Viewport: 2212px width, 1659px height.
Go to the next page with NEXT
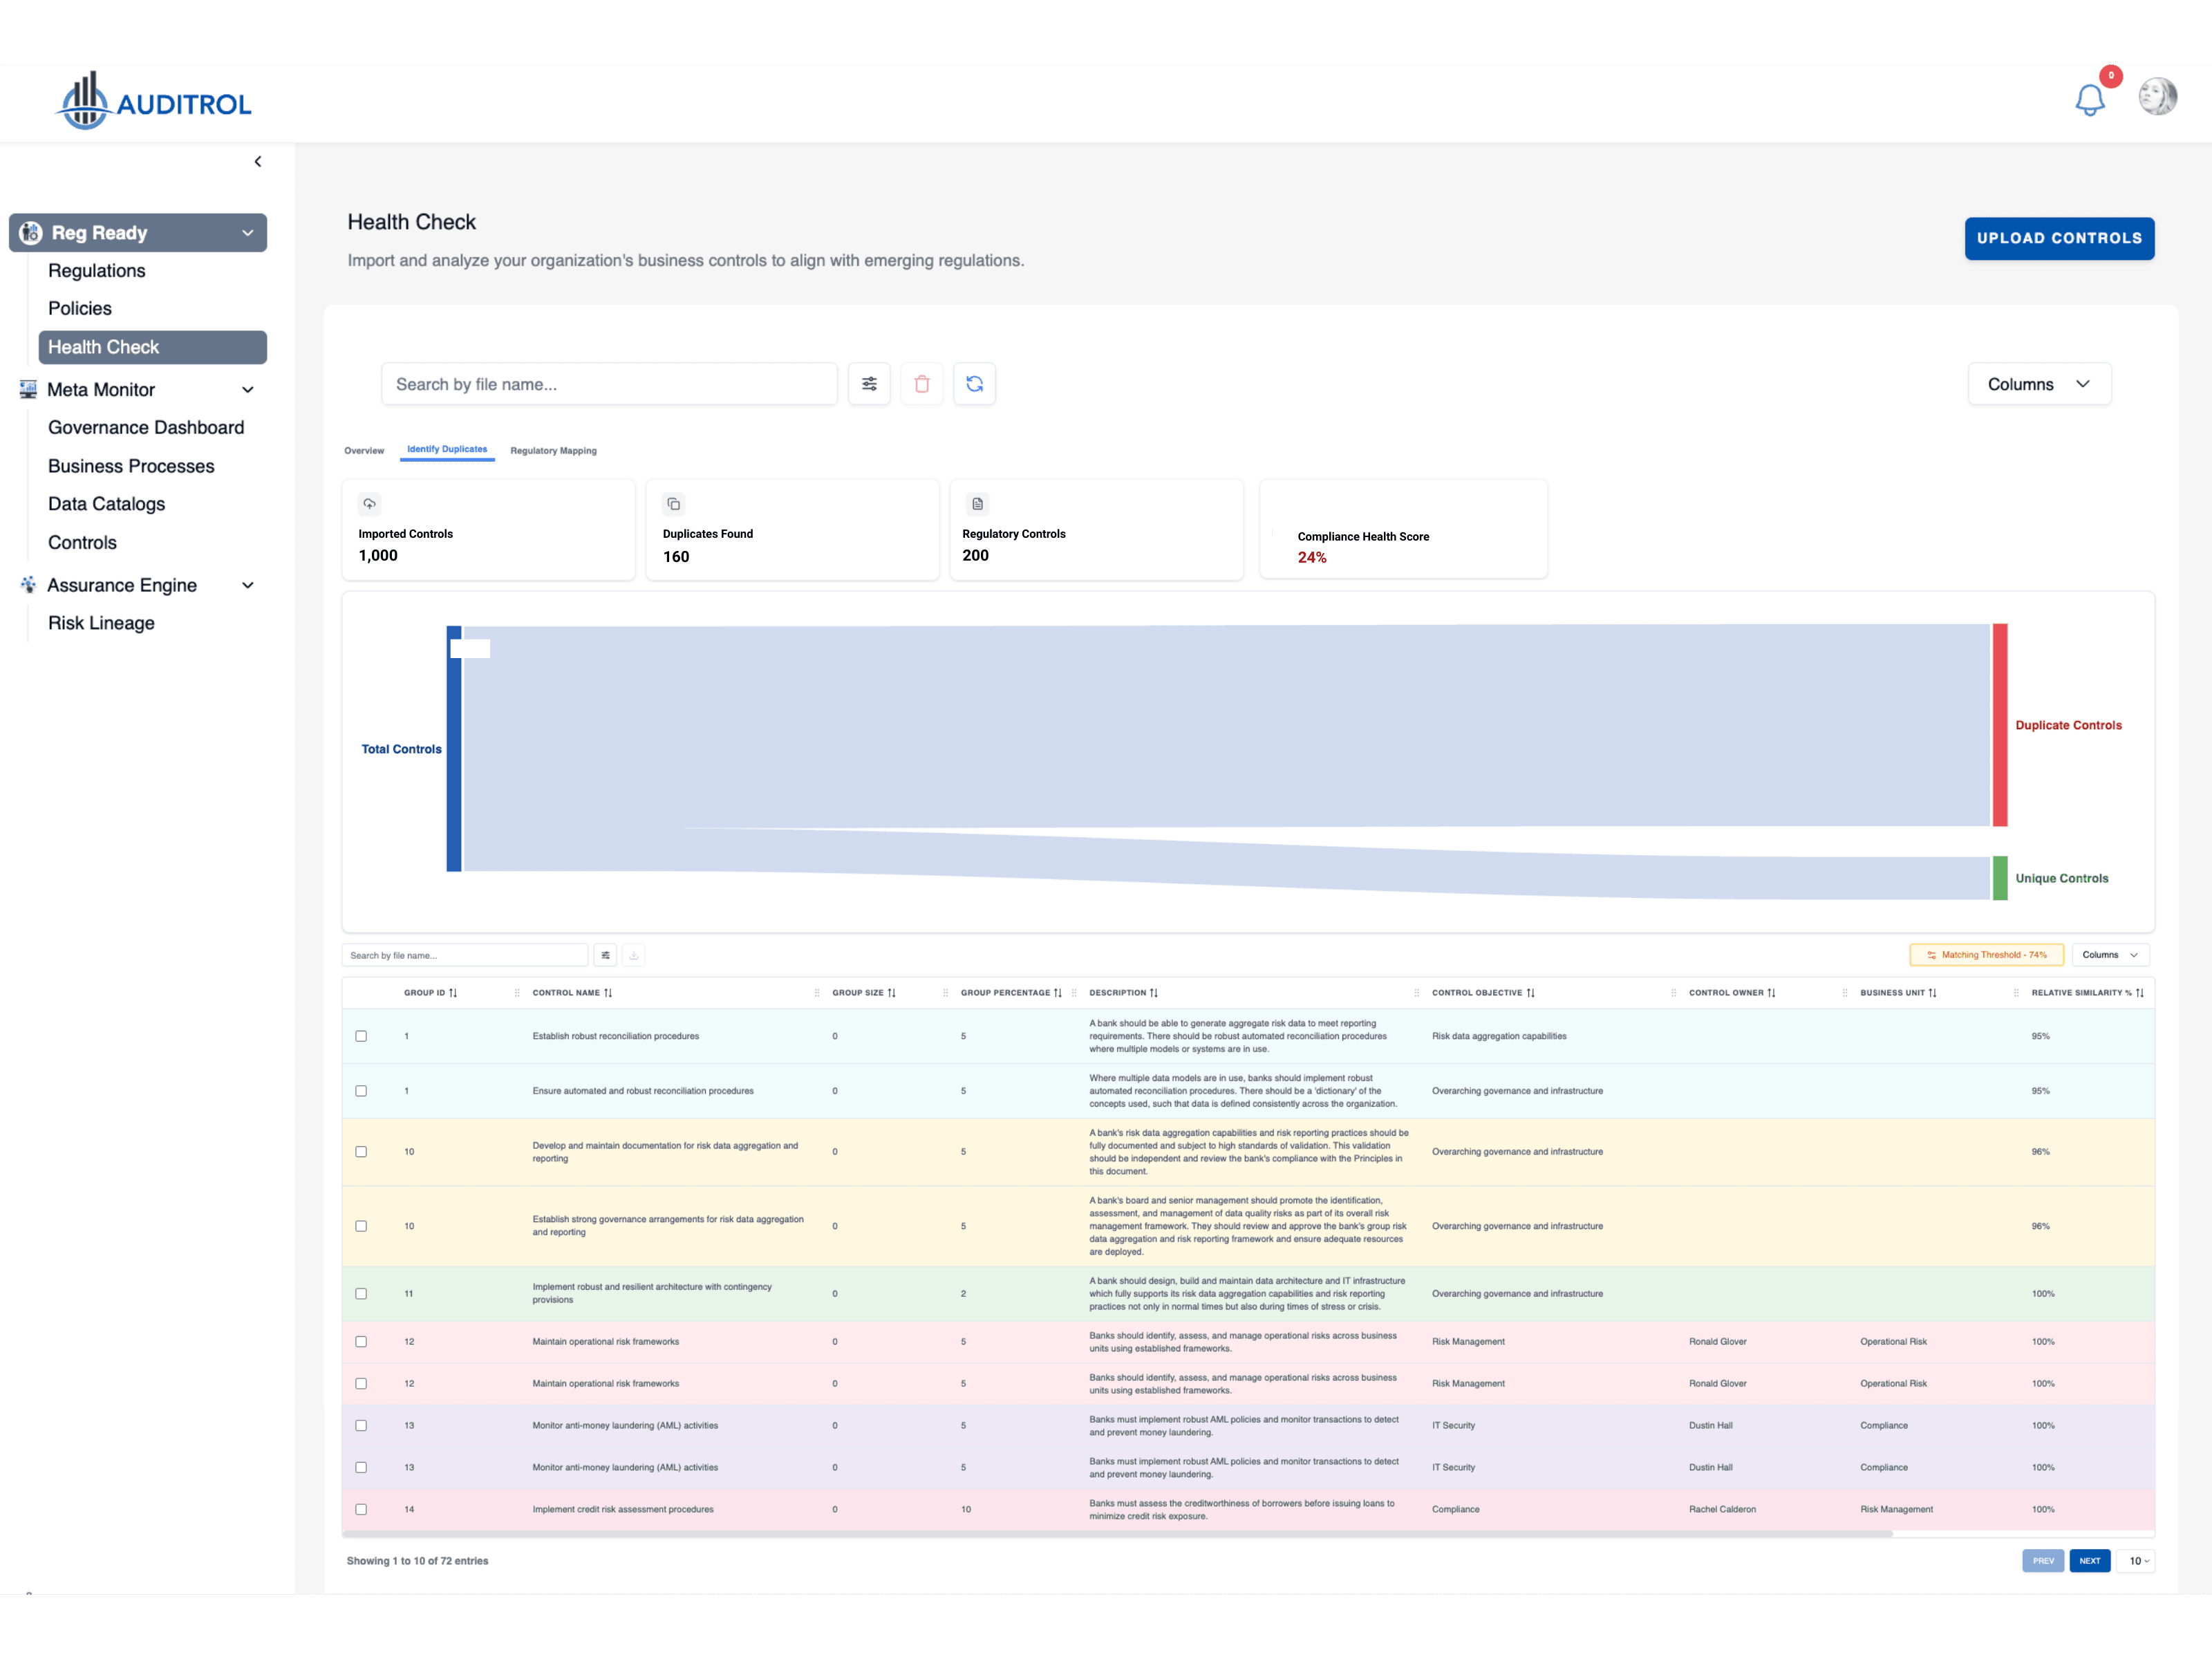point(2089,1561)
